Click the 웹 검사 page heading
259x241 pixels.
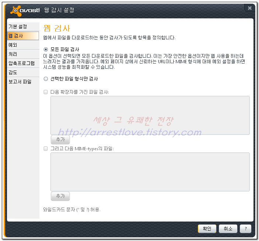[57, 28]
